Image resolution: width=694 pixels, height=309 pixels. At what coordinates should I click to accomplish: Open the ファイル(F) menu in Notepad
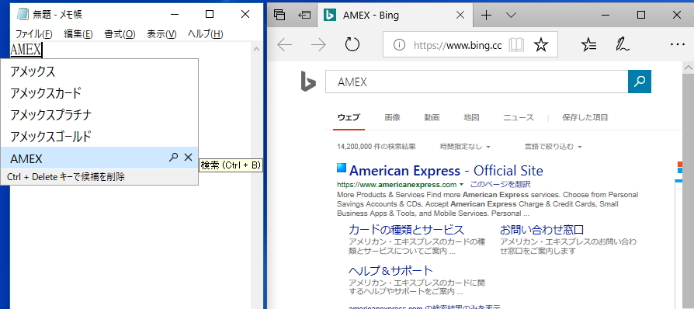pos(33,34)
